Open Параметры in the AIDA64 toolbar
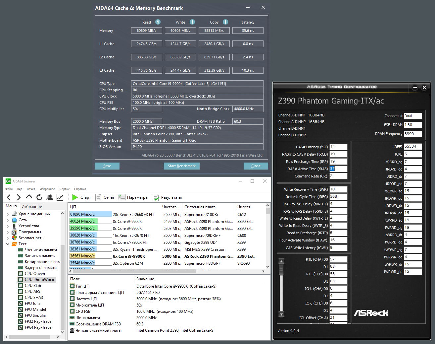Viewport: 435px width, 344px height. pos(133,197)
